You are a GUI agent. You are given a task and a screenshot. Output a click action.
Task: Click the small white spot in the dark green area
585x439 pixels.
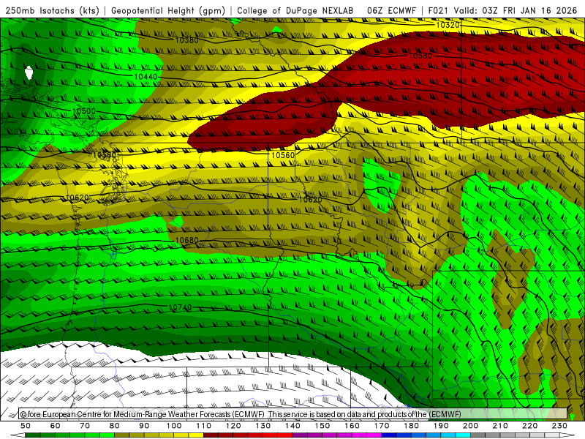[x=29, y=72]
